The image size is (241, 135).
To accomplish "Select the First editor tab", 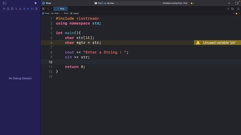I will (x=61, y=9).
